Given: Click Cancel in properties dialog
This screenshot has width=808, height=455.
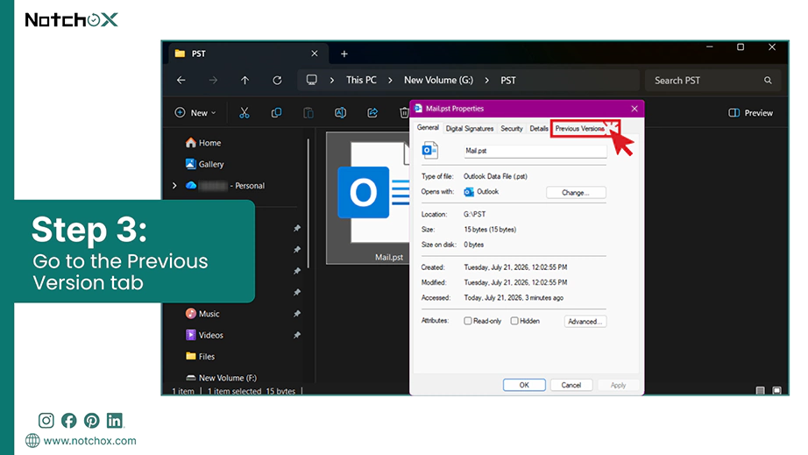Looking at the screenshot, I should pos(571,385).
